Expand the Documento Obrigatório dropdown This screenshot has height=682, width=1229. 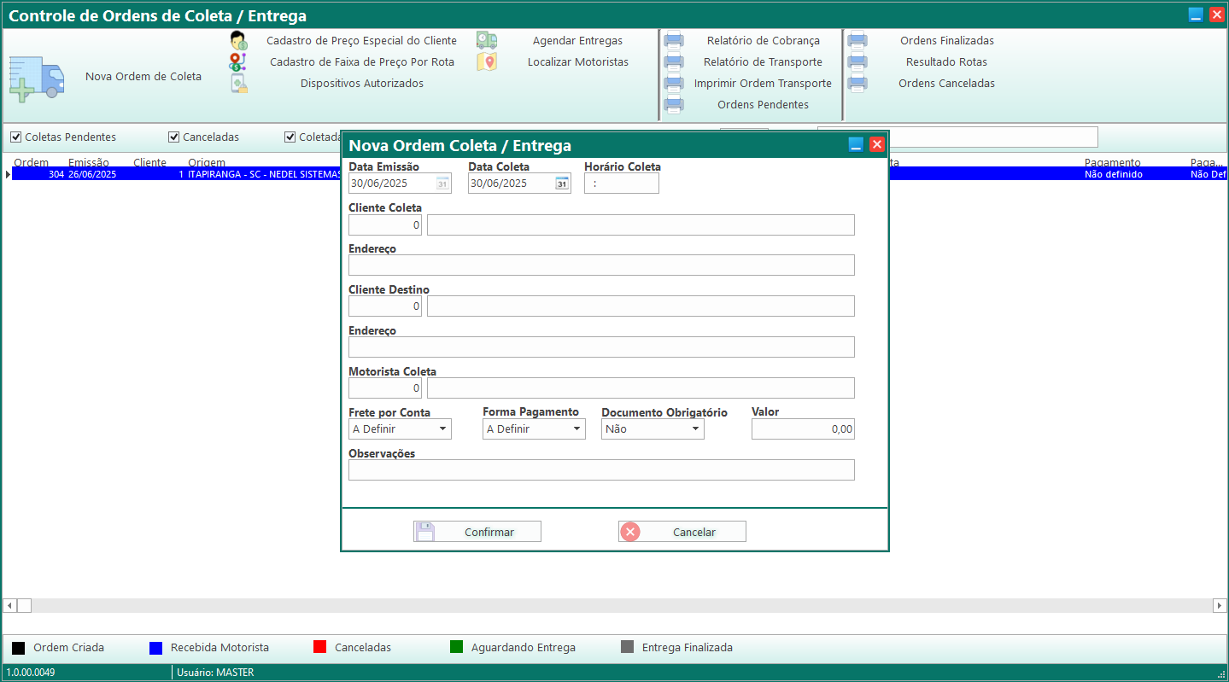(695, 429)
